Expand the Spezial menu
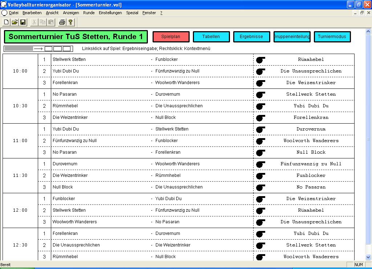 point(132,13)
